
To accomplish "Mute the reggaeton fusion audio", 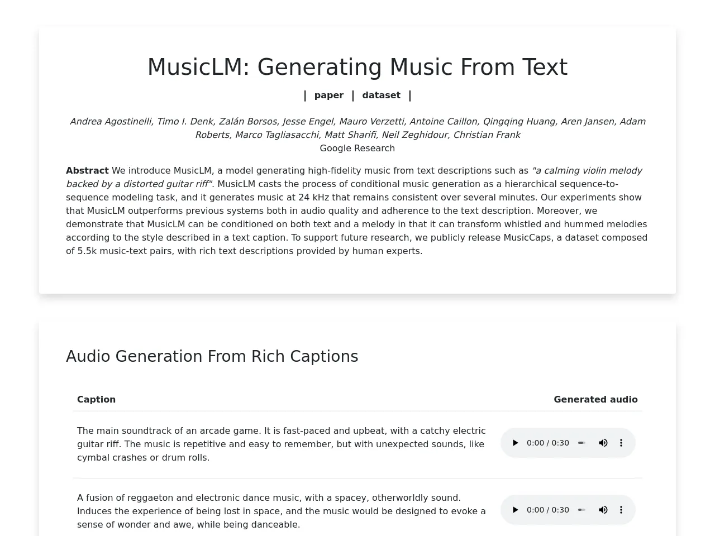I will point(603,510).
